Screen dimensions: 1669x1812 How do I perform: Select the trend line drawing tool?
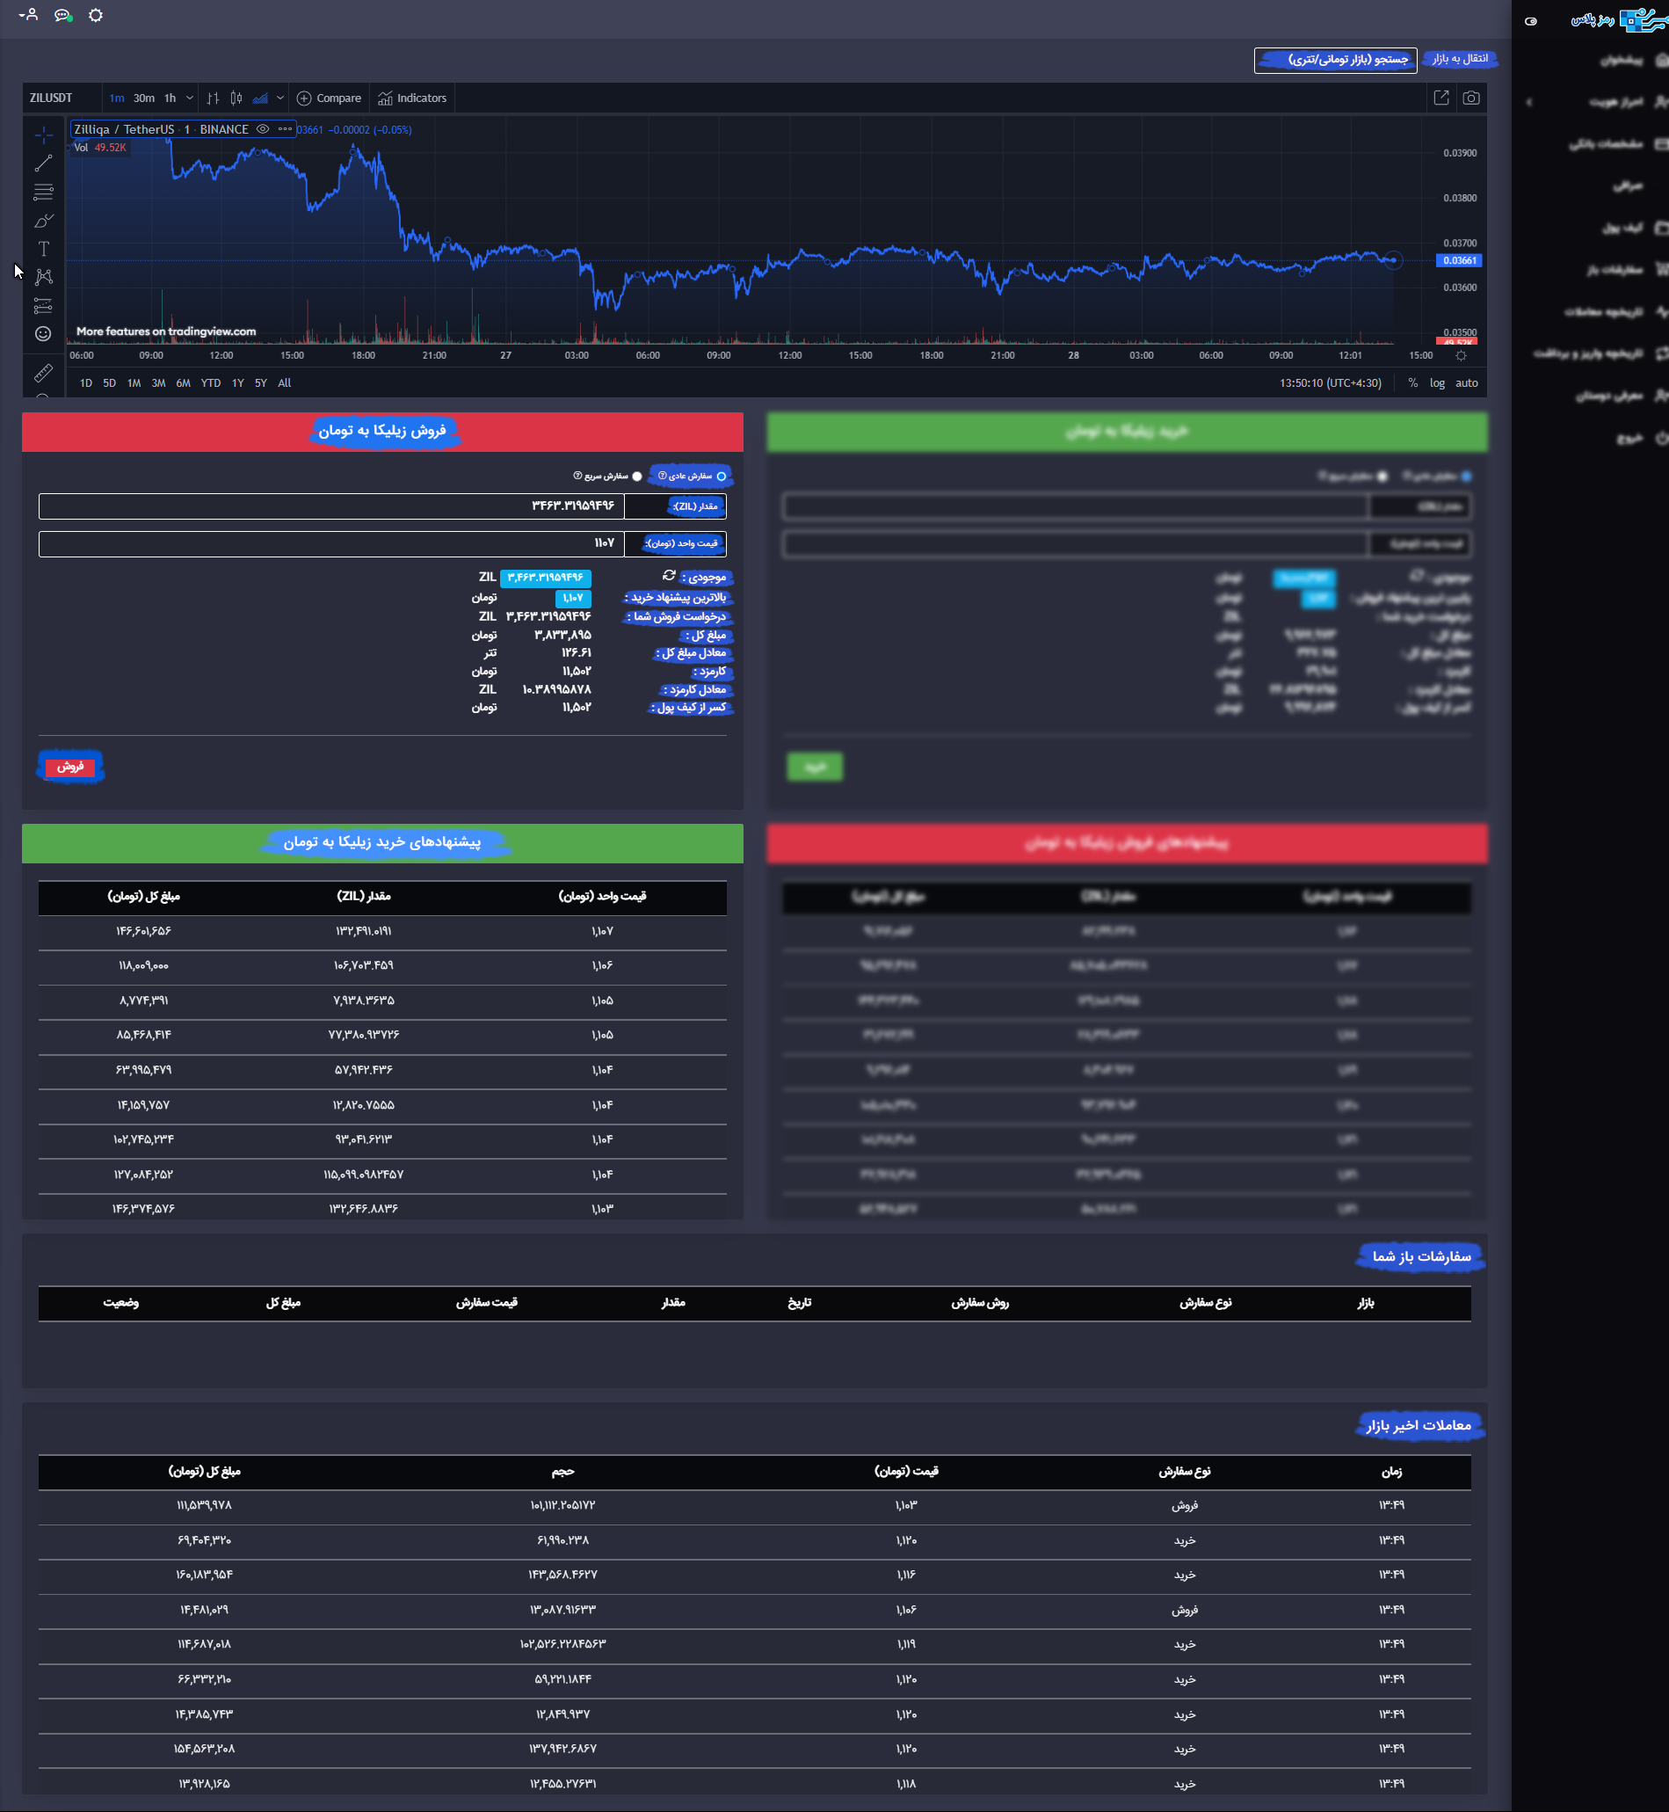click(43, 164)
